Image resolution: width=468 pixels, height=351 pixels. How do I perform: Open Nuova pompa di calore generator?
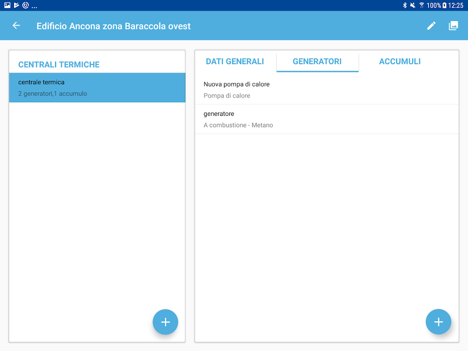click(327, 90)
